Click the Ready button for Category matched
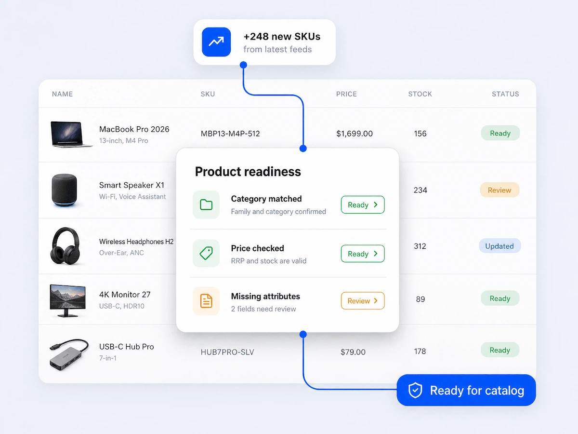 click(363, 204)
